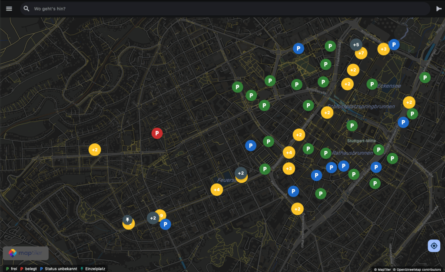Image resolution: width=445 pixels, height=272 pixels.
Task: Select the red occupied parking marker
Action: pyautogui.click(x=157, y=133)
